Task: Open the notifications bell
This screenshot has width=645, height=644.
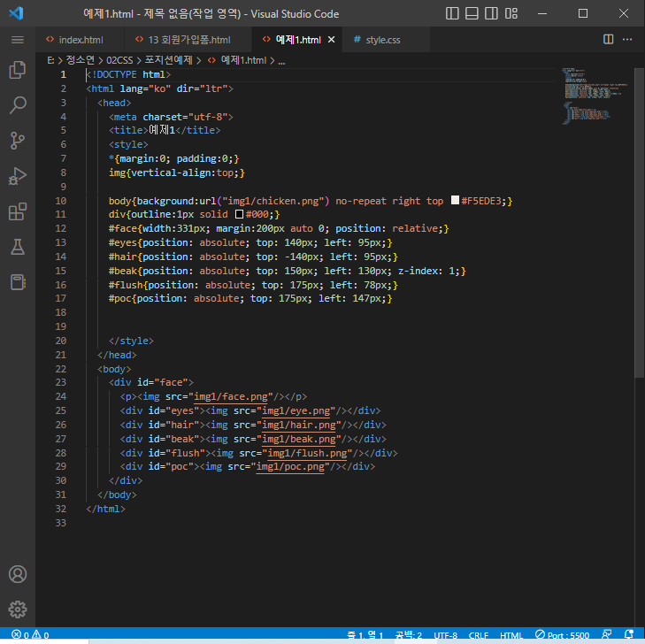Action: pos(628,634)
